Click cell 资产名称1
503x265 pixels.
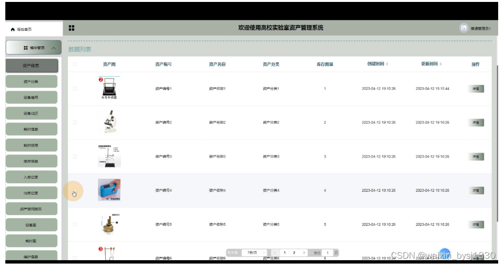[x=217, y=89]
